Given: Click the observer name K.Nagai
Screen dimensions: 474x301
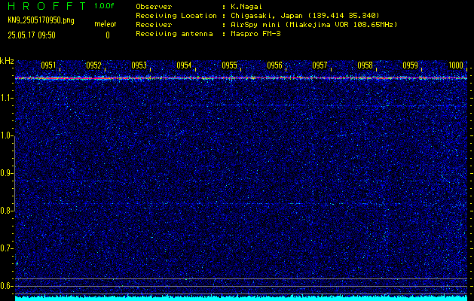Looking at the screenshot, I should (x=246, y=6).
